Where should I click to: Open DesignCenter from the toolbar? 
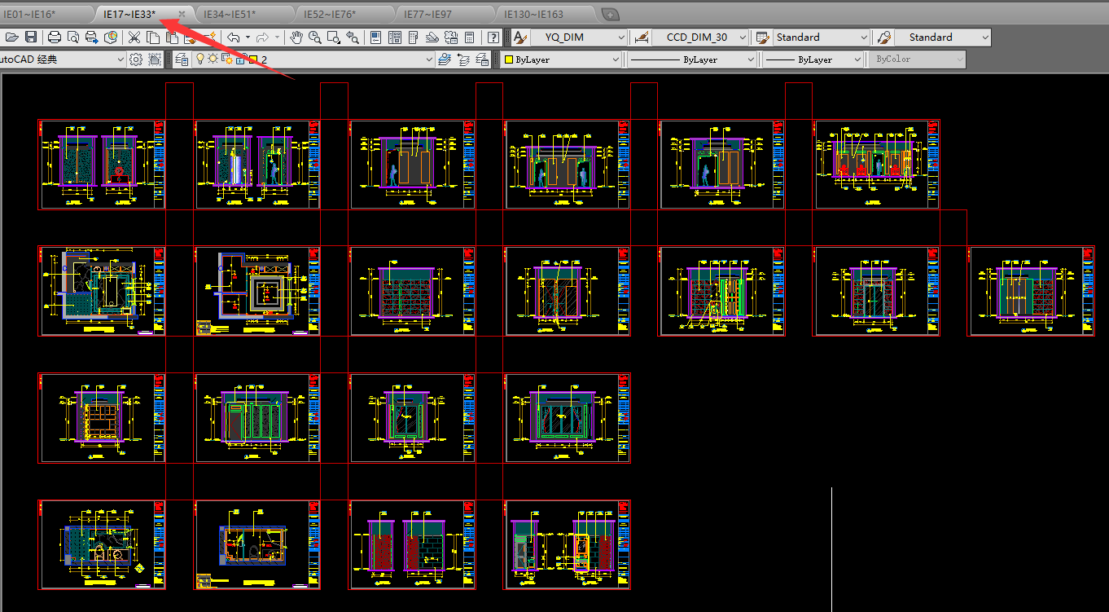pyautogui.click(x=395, y=37)
